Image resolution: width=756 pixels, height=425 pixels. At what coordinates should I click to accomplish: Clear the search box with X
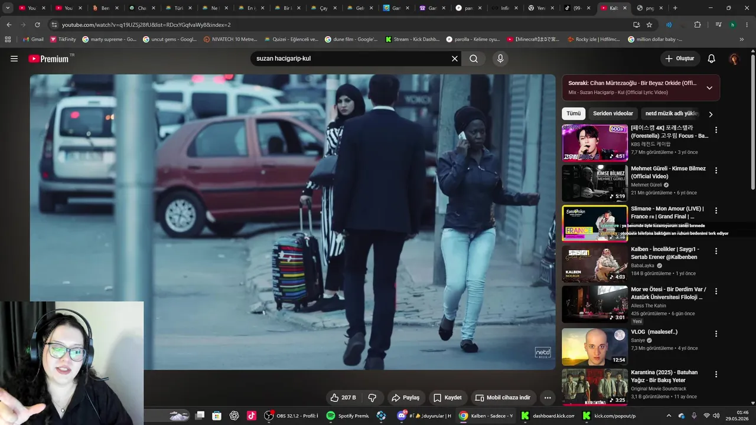click(x=455, y=58)
